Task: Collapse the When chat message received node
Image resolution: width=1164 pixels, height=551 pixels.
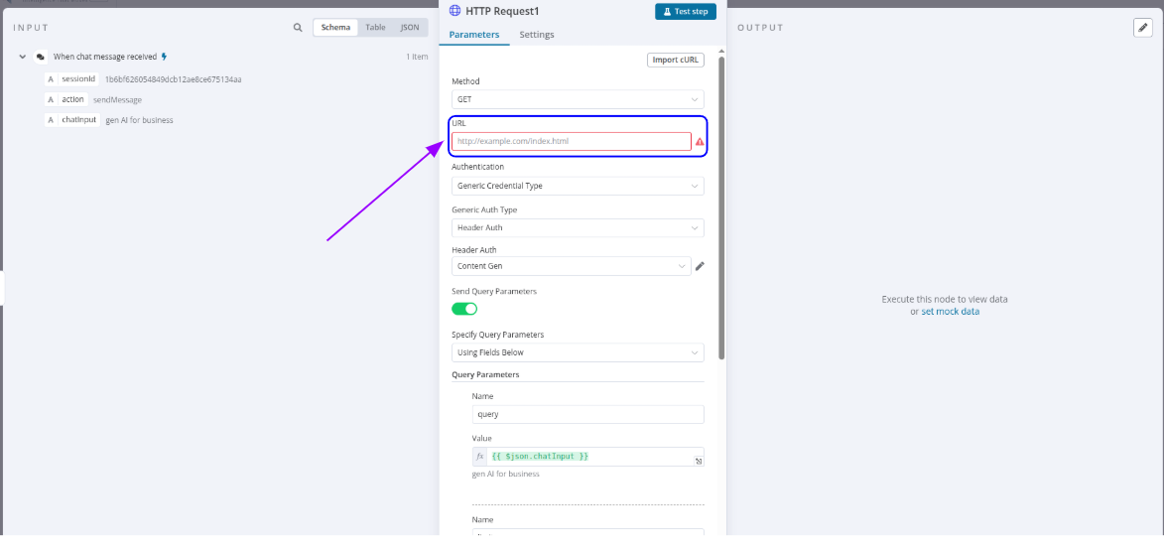Action: 22,57
